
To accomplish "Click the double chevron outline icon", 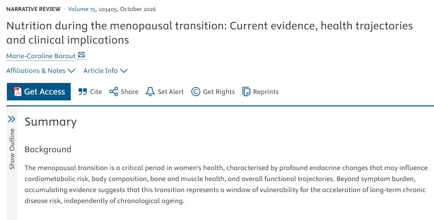I will [11, 119].
